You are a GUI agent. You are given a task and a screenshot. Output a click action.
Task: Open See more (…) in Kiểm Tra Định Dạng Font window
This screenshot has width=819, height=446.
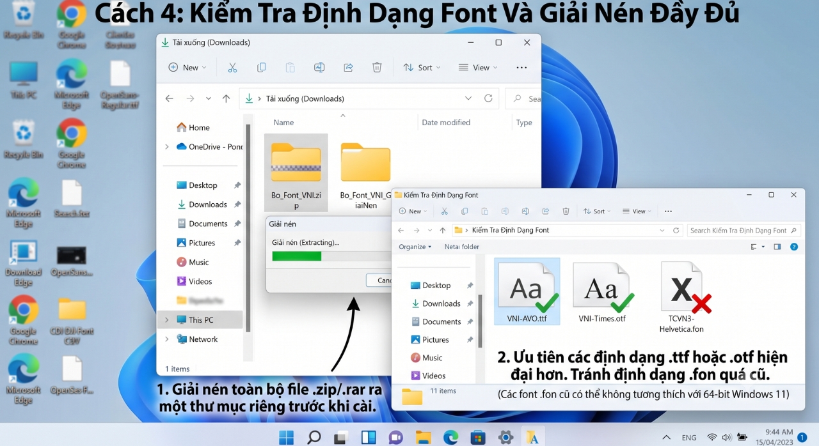[668, 211]
